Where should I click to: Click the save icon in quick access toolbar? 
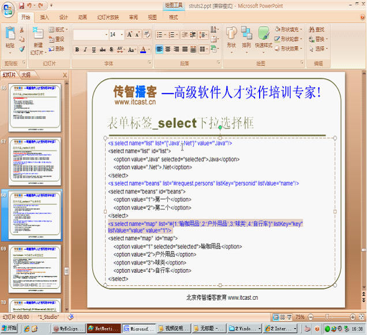click(x=22, y=5)
